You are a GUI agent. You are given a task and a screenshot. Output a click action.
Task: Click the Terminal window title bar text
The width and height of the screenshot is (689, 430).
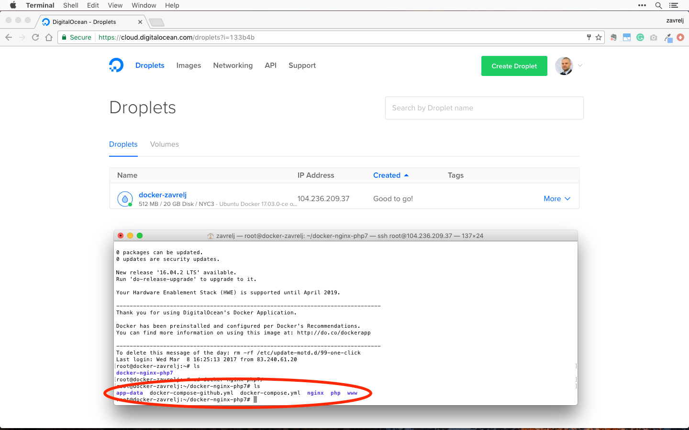(x=350, y=236)
